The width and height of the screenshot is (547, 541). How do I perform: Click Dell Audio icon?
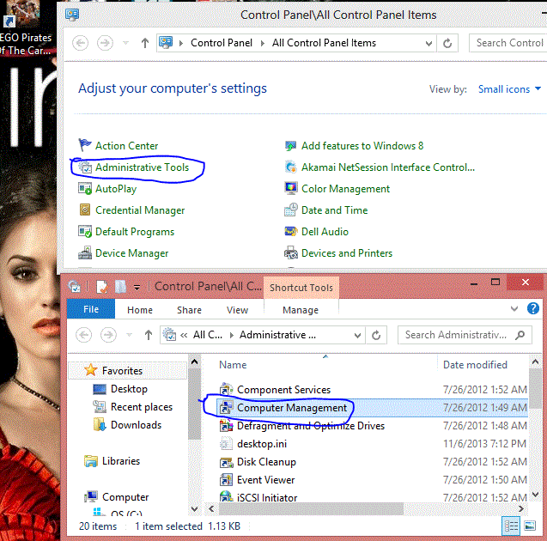pyautogui.click(x=290, y=232)
